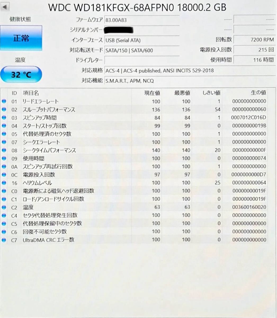
Task: Select the 回復不可能セクタ数 row name
Action: click(x=45, y=232)
